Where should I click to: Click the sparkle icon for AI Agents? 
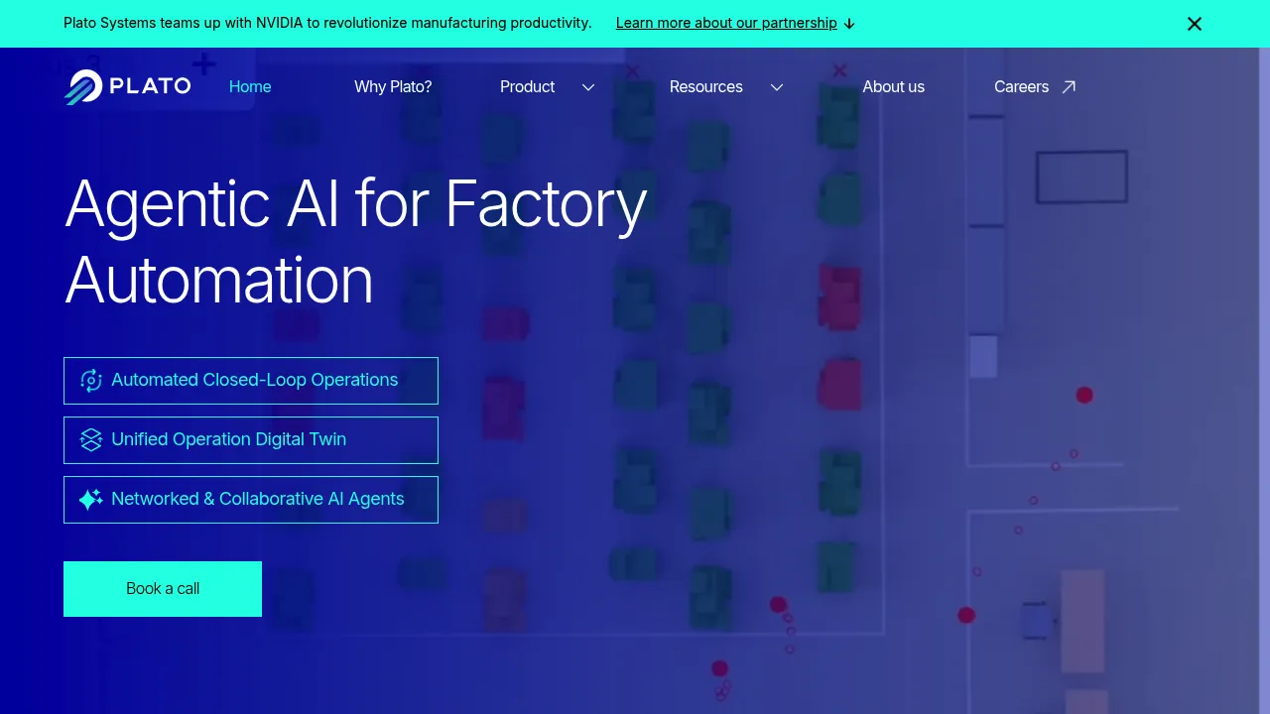[91, 500]
